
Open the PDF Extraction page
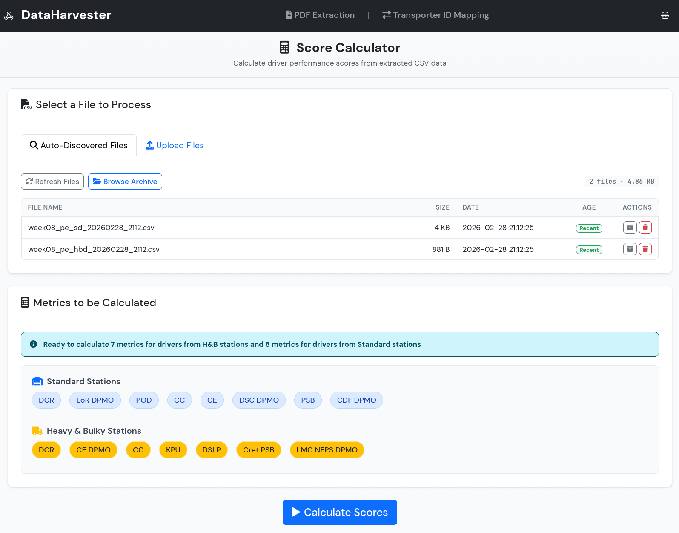tap(320, 15)
